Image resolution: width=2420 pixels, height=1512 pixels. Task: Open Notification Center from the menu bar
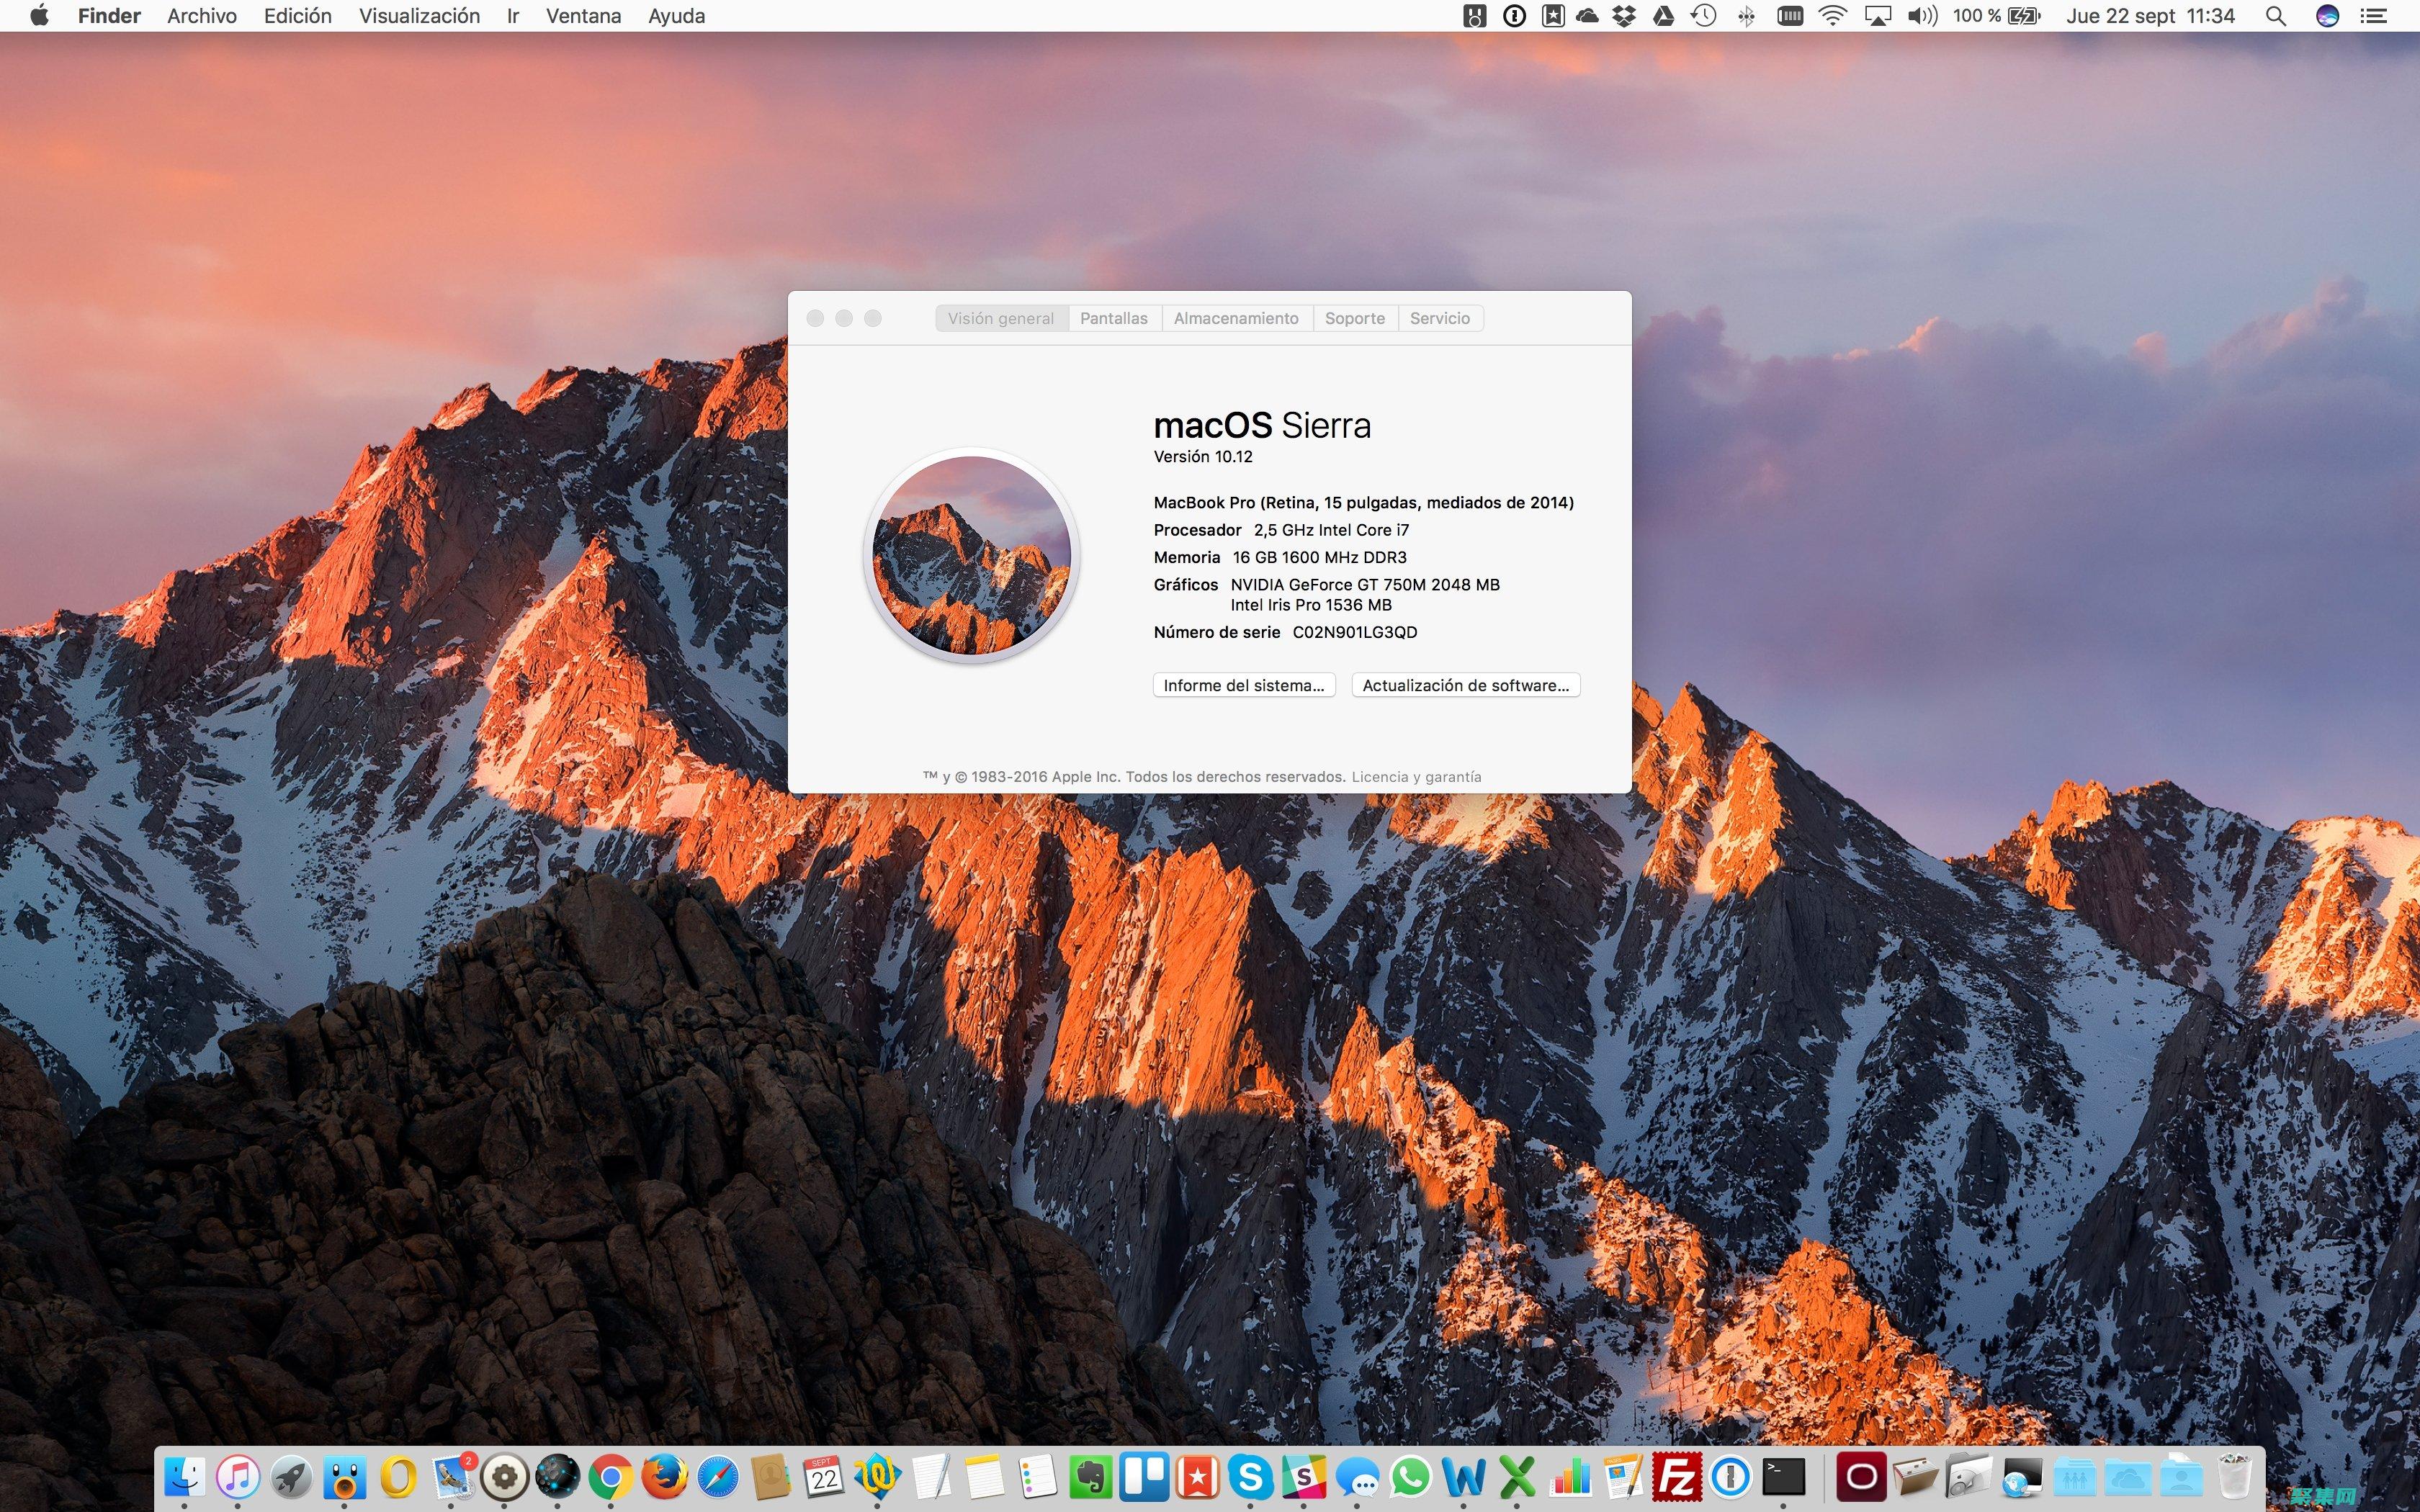[x=2377, y=15]
